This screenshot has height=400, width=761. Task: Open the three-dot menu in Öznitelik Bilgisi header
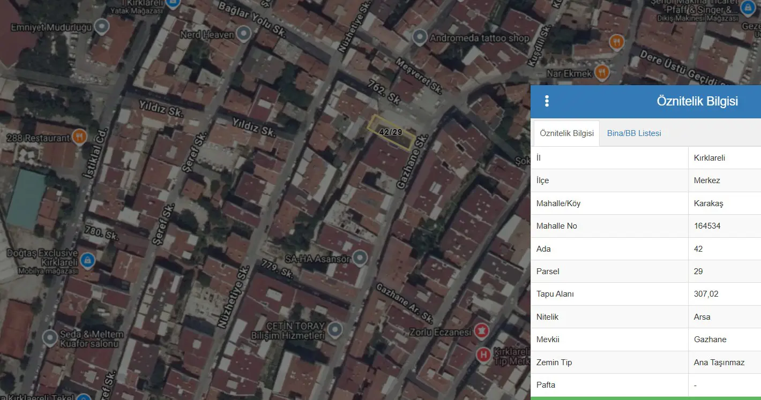click(547, 101)
